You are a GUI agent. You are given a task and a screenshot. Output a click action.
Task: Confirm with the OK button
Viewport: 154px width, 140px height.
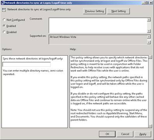pyautogui.click(x=107, y=134)
